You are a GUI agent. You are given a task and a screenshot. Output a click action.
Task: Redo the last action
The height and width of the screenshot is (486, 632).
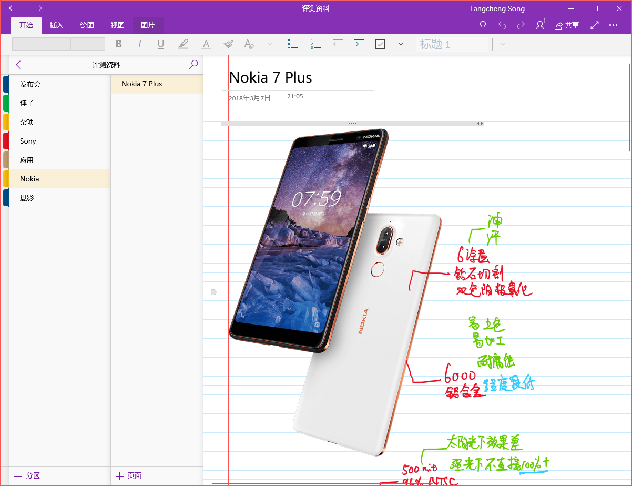pos(521,25)
